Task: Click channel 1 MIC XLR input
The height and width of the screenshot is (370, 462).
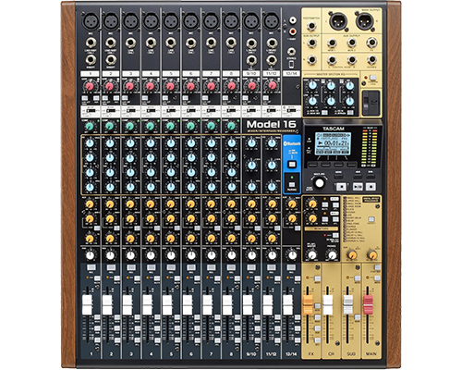Action: point(91,21)
